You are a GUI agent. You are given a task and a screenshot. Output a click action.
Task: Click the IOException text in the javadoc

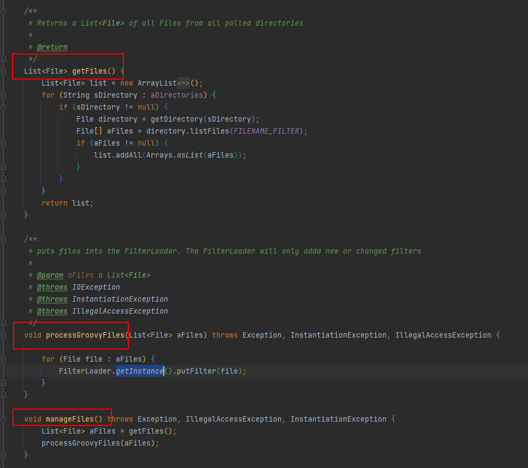pyautogui.click(x=96, y=287)
